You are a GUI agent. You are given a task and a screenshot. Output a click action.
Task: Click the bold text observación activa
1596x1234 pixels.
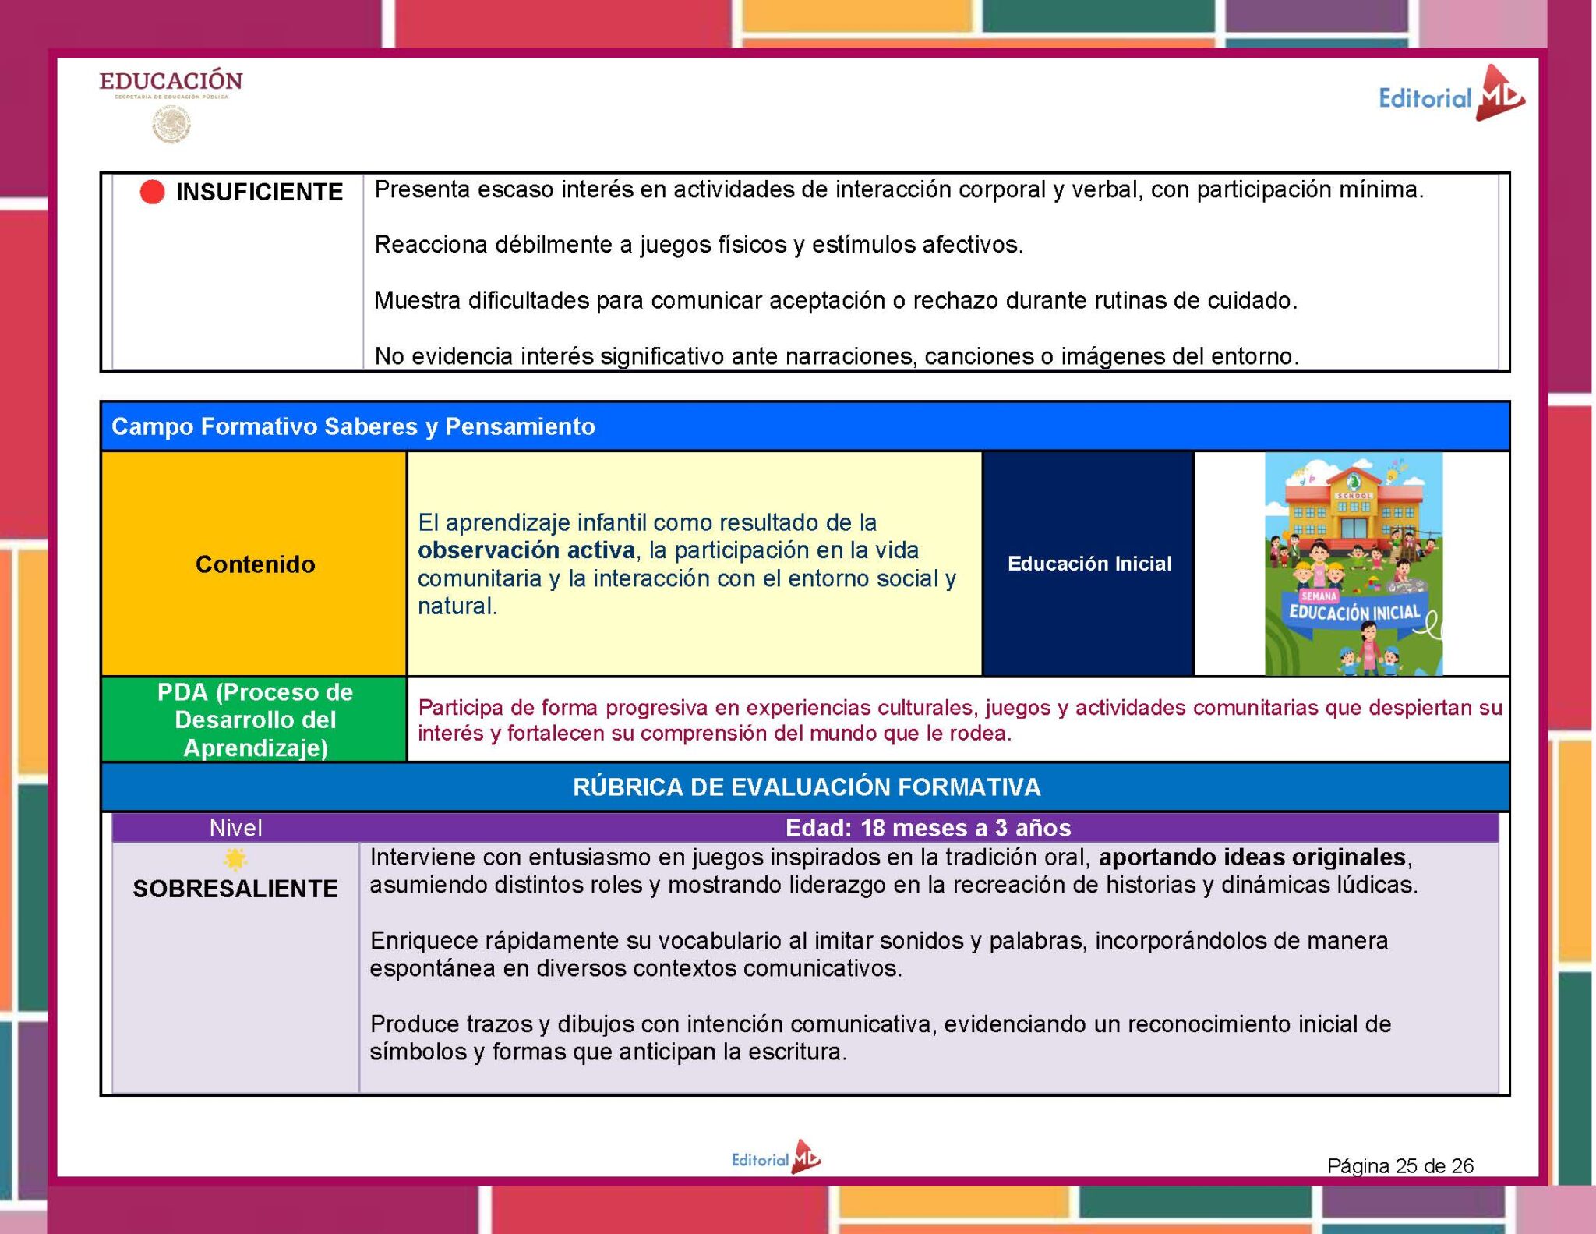click(x=526, y=550)
